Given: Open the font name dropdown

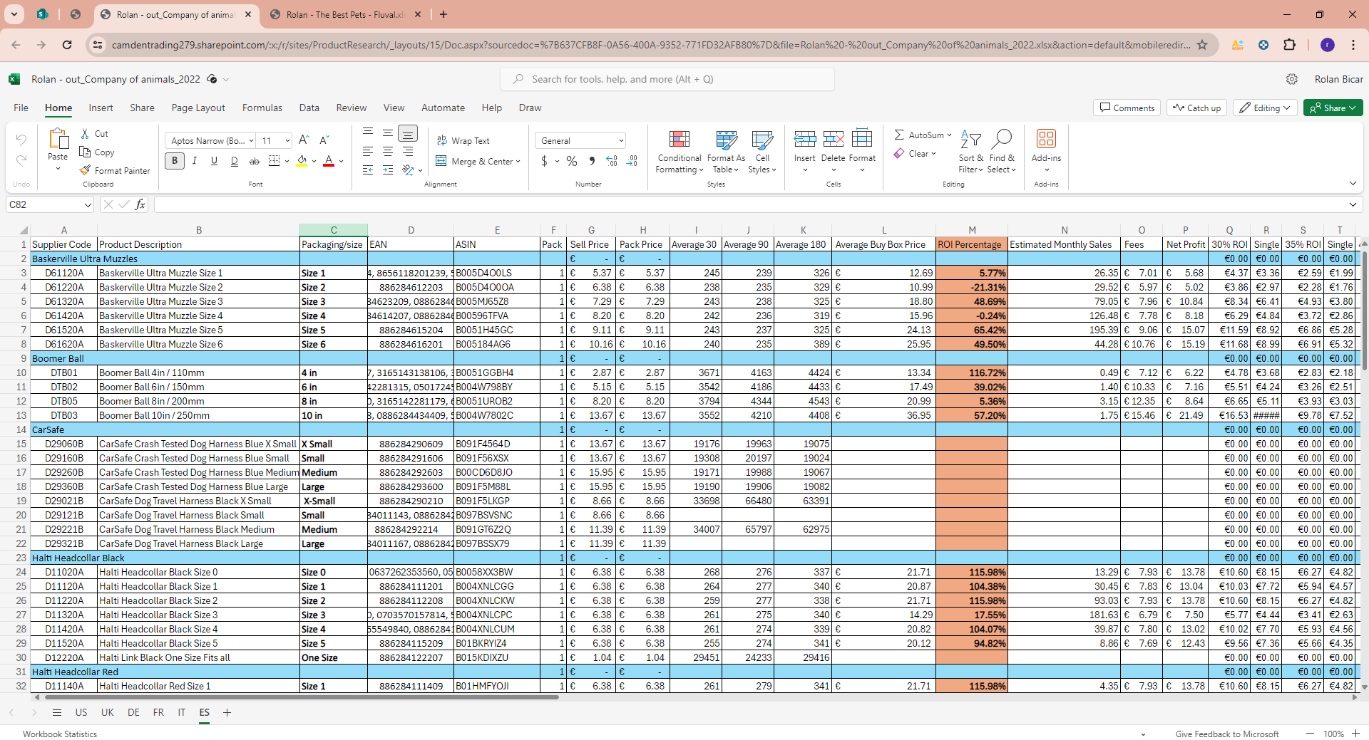Looking at the screenshot, I should click(x=252, y=141).
